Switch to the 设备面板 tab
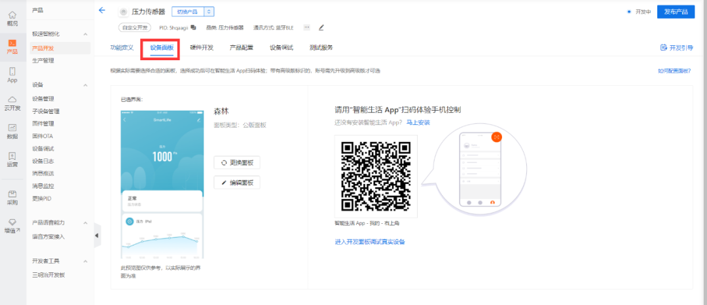This screenshot has height=305, width=707. click(162, 48)
